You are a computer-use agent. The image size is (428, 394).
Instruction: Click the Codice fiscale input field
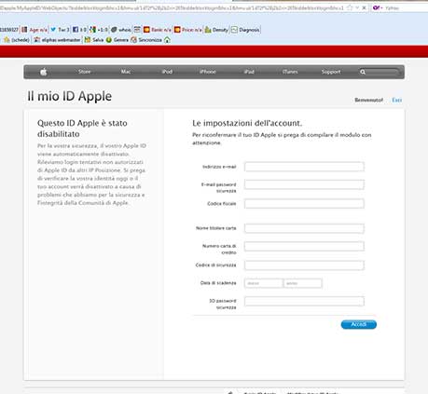coord(304,204)
